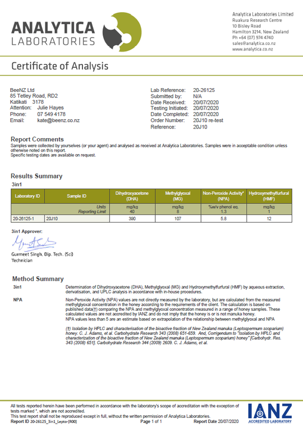Viewport: 303px width, 430px height.
Task: Click the Sample ID column header
Action: 77,196
